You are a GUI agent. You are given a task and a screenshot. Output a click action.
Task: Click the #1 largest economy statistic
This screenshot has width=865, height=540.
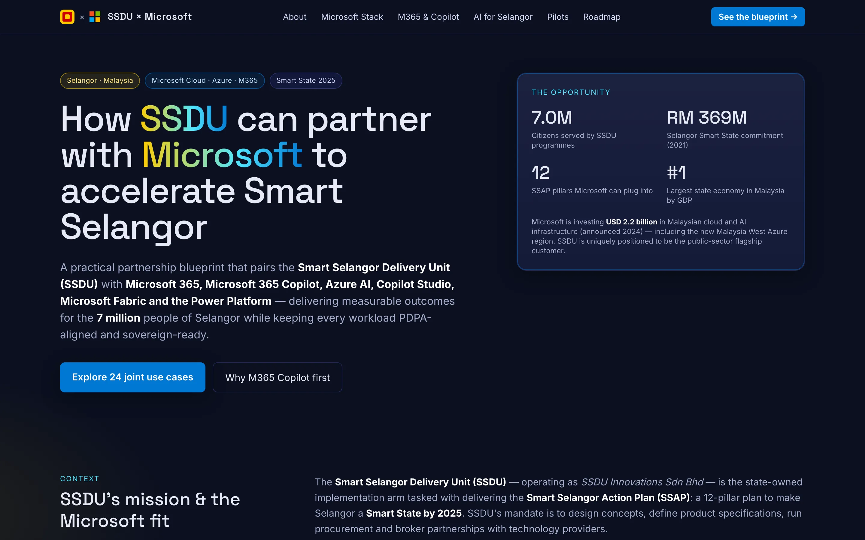(x=676, y=173)
